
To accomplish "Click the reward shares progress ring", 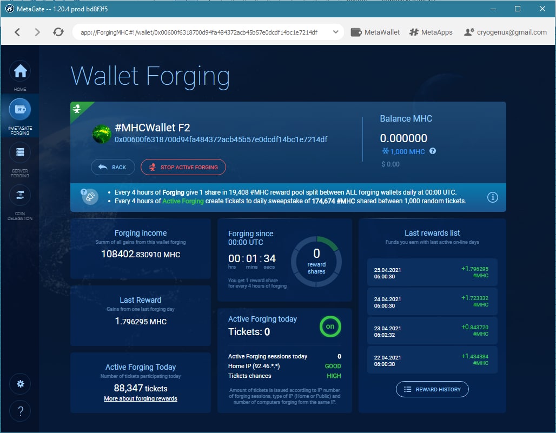I will [x=316, y=262].
